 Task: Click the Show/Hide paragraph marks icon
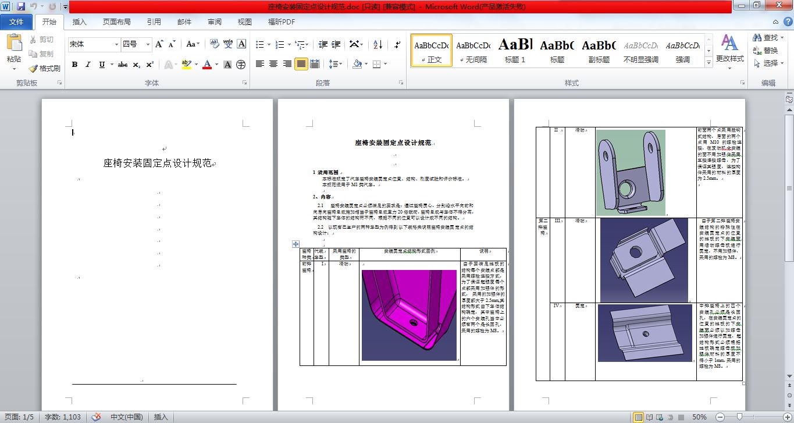[x=397, y=44]
